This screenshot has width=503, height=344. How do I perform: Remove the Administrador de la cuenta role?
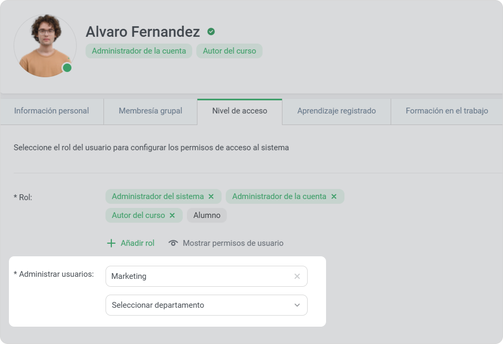tap(333, 196)
